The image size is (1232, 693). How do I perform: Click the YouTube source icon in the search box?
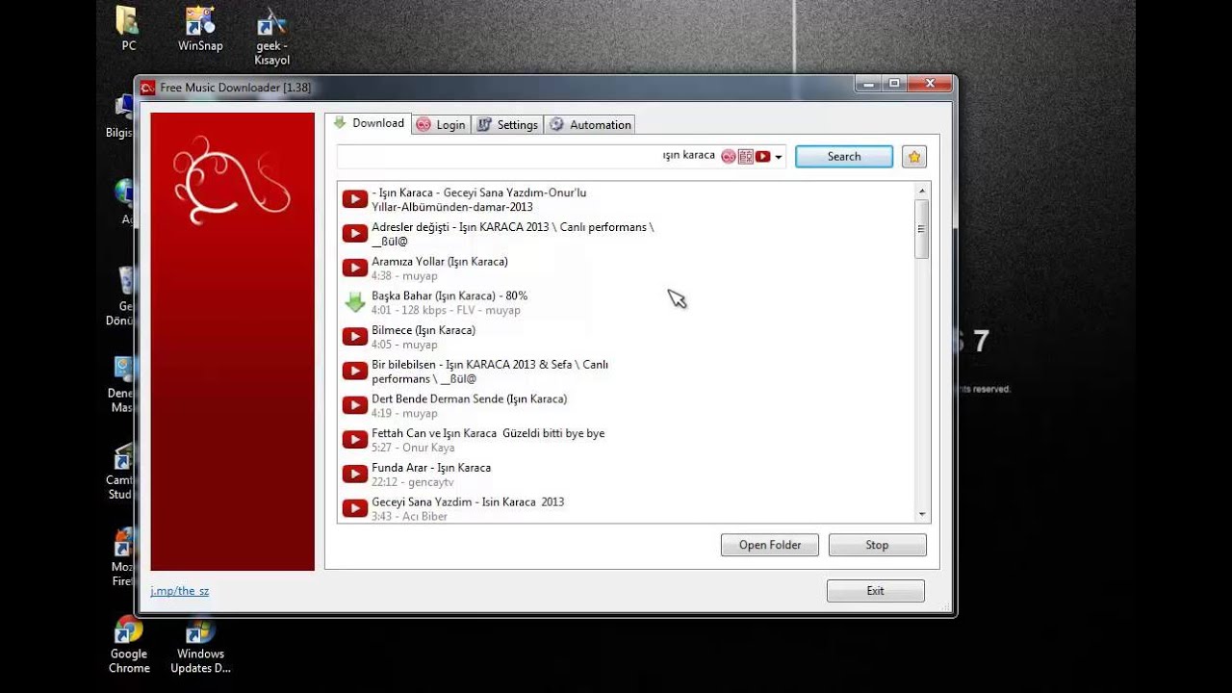[x=763, y=156]
